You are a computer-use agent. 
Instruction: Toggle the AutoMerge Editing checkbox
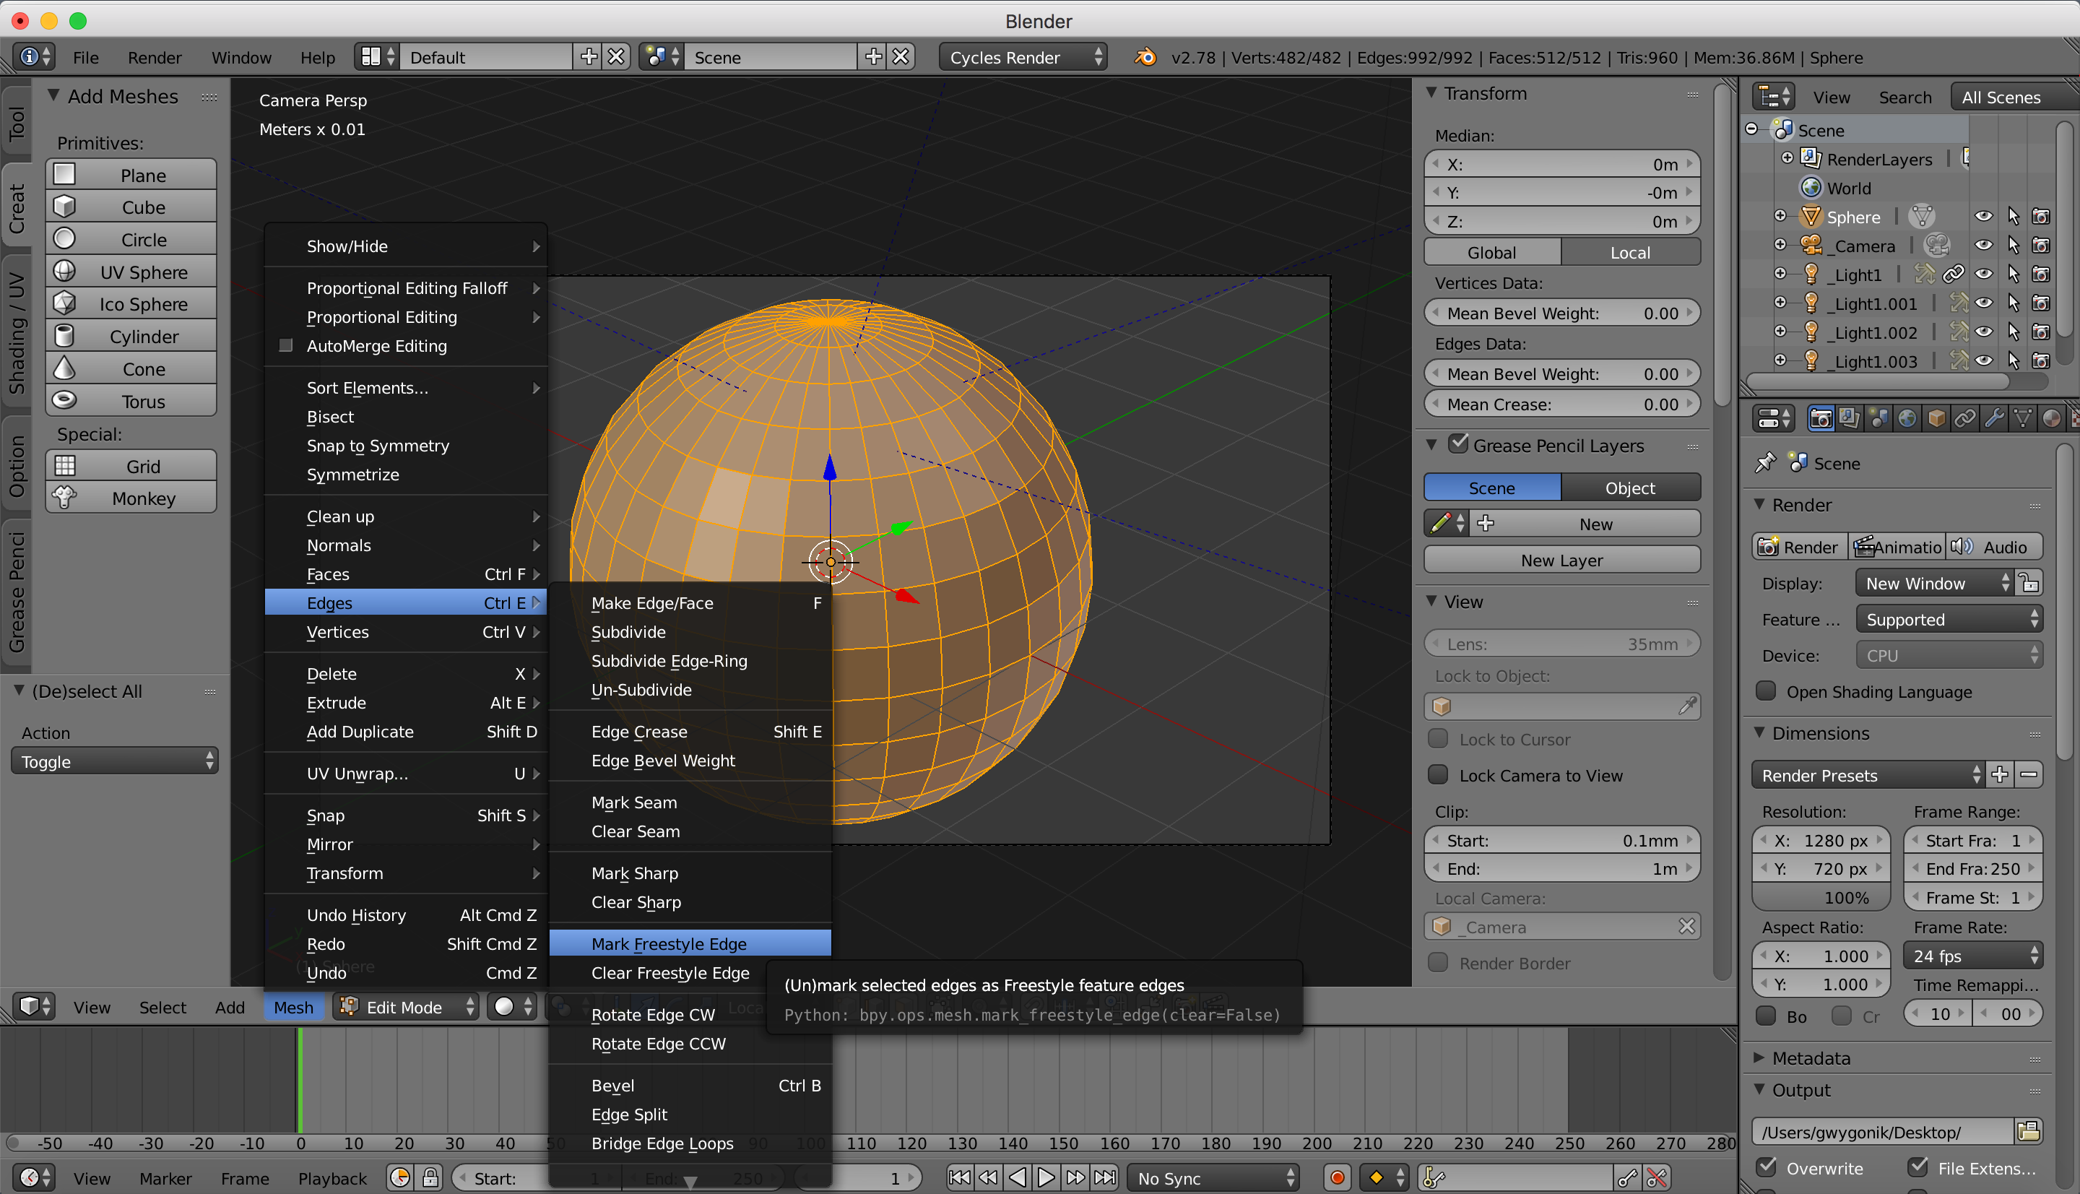(286, 345)
